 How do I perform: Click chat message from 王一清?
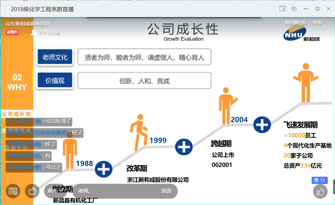[x=39, y=122]
